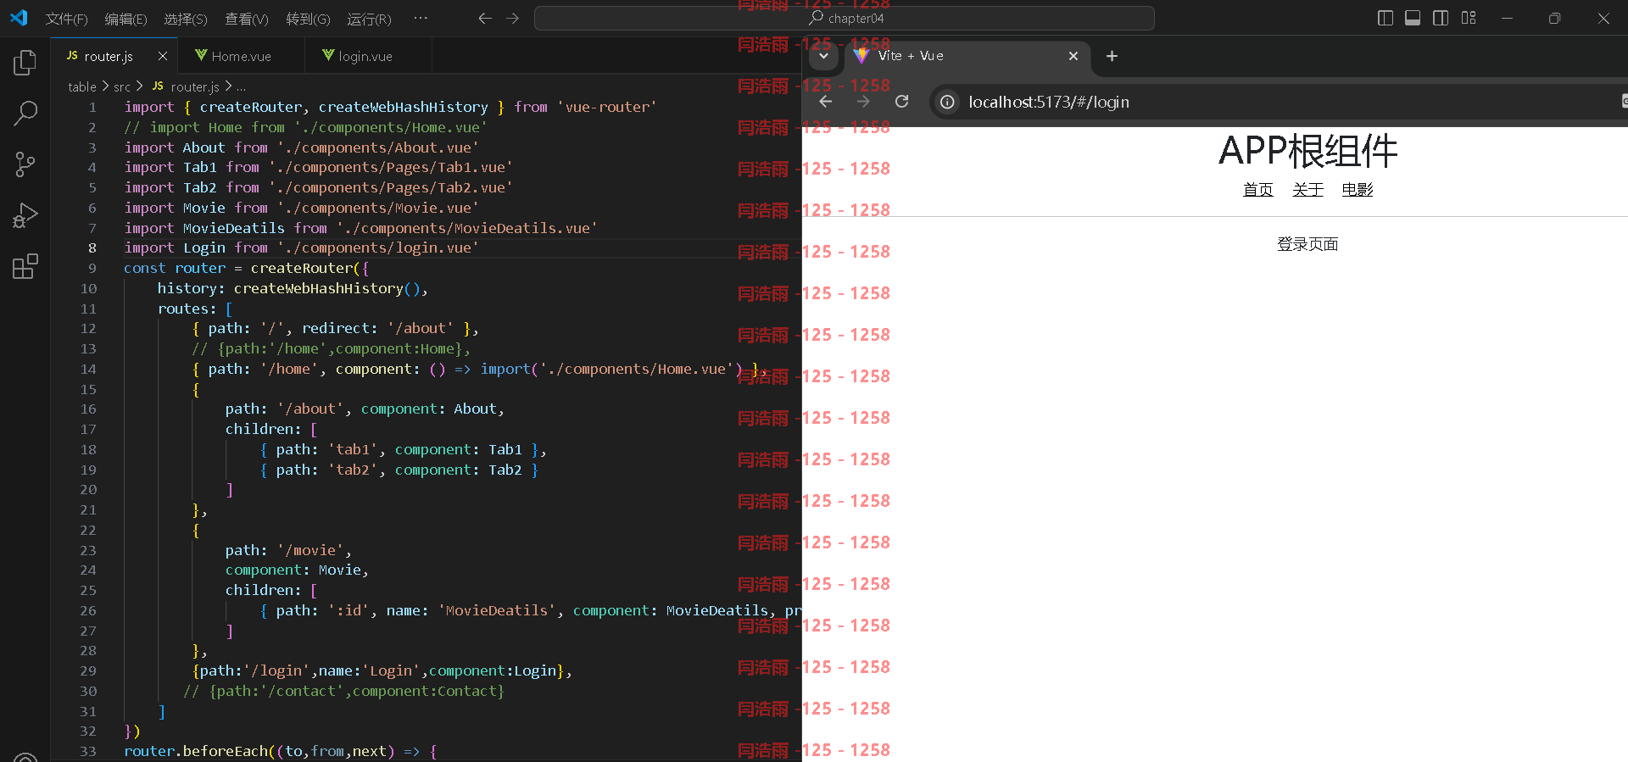
Task: Open the 文件(F) menu
Action: (x=66, y=19)
